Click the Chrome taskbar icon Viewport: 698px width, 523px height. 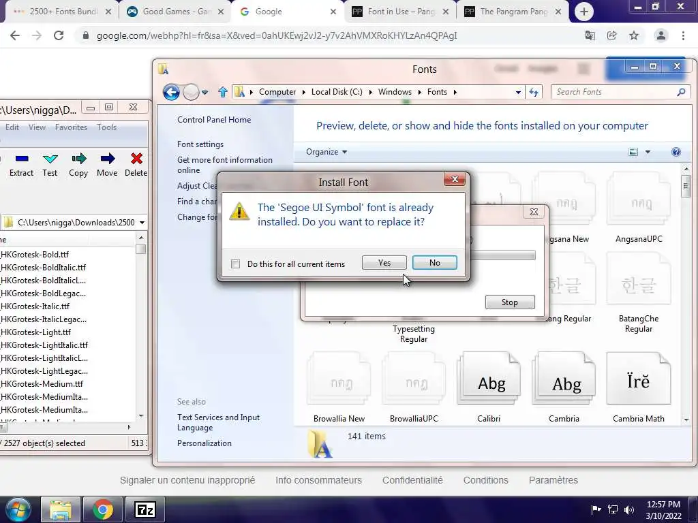(x=103, y=509)
